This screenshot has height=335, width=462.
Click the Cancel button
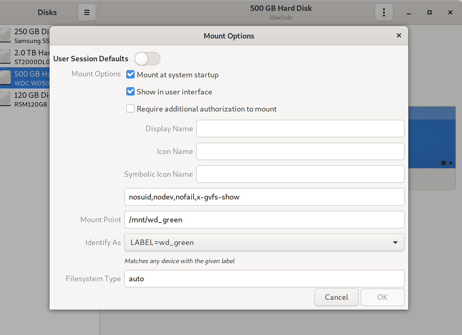click(336, 297)
